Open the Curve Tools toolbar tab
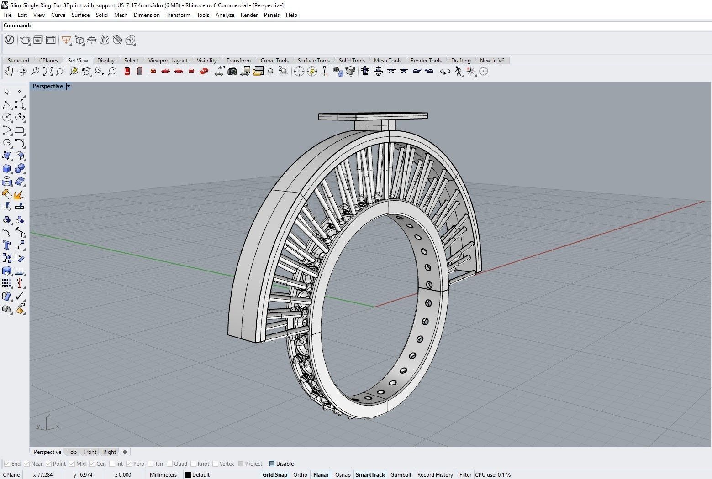 point(274,61)
